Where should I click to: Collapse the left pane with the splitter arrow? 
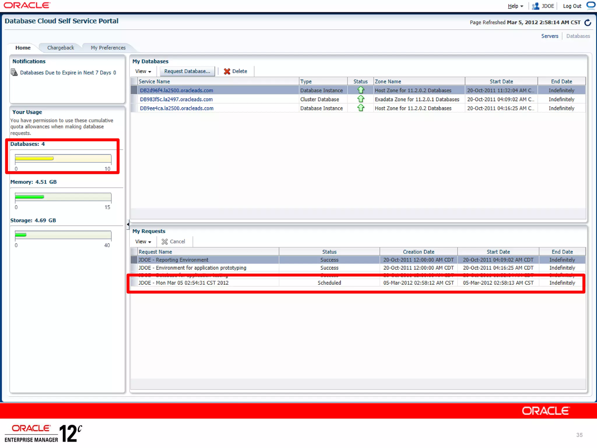point(128,225)
